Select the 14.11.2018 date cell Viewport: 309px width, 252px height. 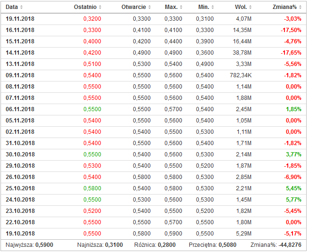pos(20,53)
